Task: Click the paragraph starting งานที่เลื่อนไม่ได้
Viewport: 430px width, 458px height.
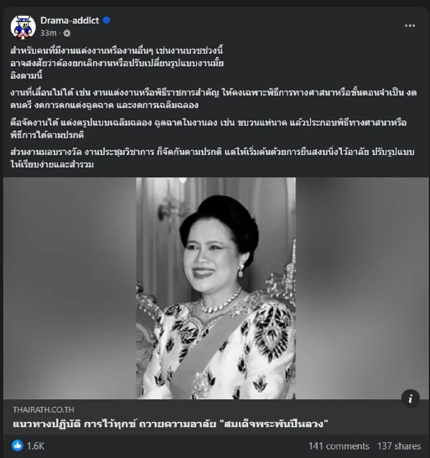Action: (214, 99)
